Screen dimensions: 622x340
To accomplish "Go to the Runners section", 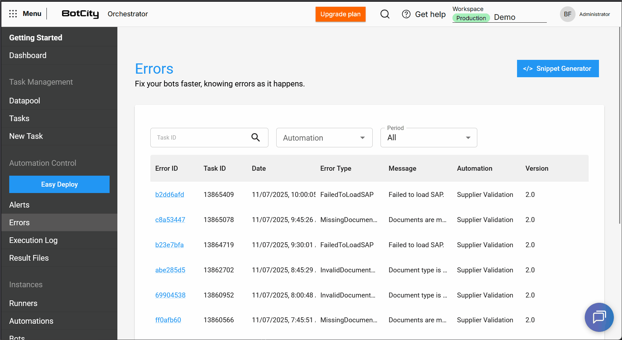I will [23, 303].
